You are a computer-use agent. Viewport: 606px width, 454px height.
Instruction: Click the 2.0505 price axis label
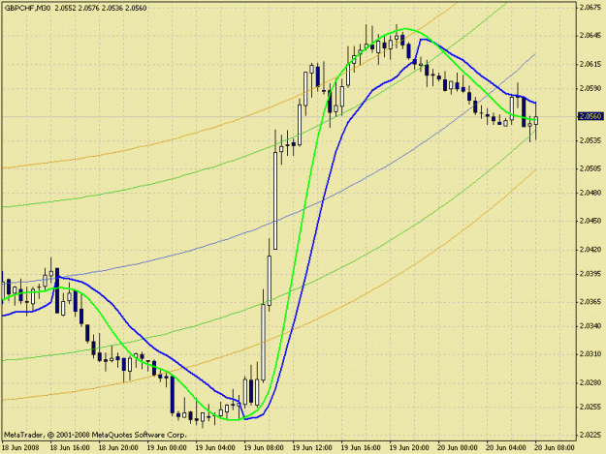click(x=590, y=168)
